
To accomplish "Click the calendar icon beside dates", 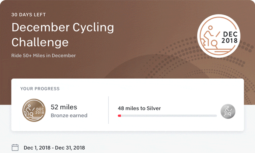I will tap(15, 147).
